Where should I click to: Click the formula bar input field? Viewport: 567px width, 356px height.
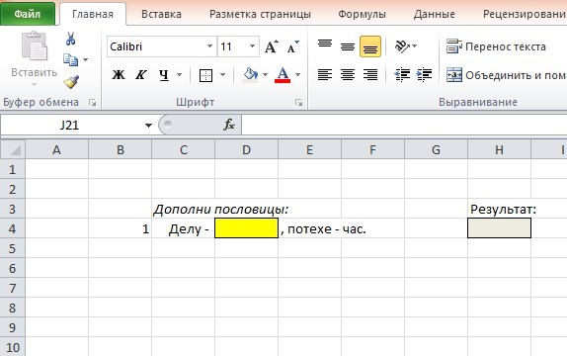pos(404,125)
